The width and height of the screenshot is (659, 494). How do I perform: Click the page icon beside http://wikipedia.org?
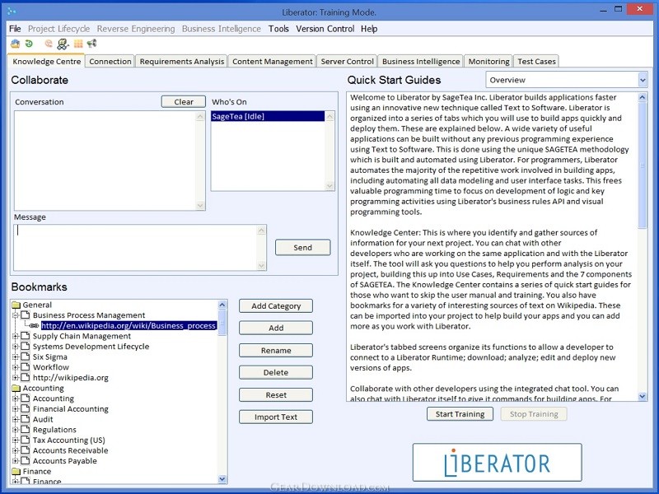(26, 377)
